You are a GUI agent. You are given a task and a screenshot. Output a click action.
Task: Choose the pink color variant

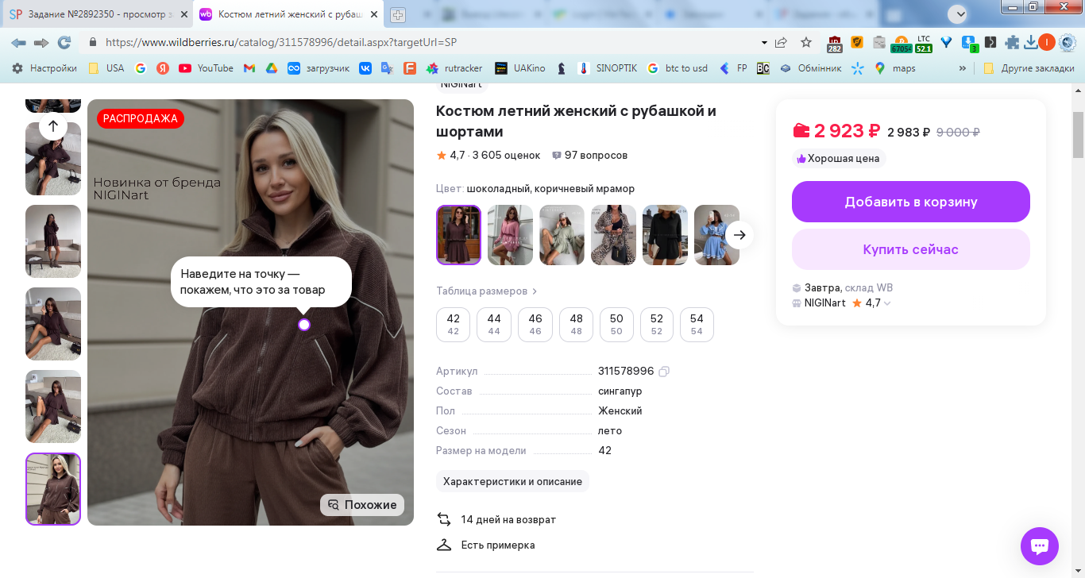point(510,235)
